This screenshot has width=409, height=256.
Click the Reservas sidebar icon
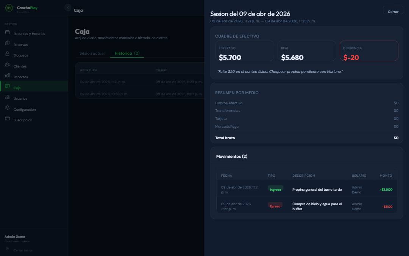tap(7, 43)
